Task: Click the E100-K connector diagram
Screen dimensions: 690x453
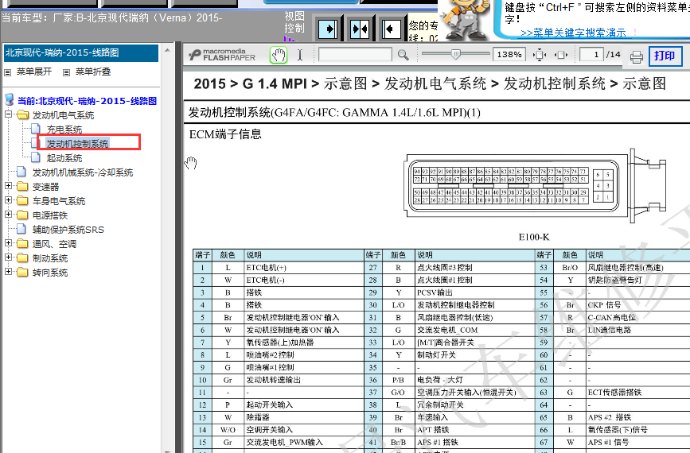Action: pyautogui.click(x=536, y=186)
